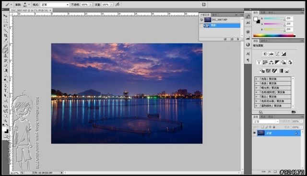The width and height of the screenshot is (307, 176).
Task: Select the Rectangular Marquee tool
Action: pos(5,21)
